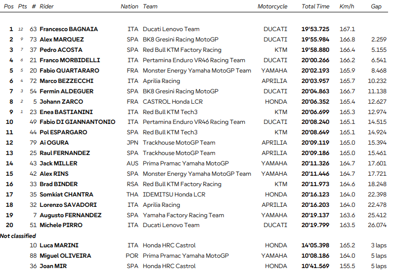Click rider name Pedro ACOSTA
The image size is (394, 273).
(x=61, y=50)
